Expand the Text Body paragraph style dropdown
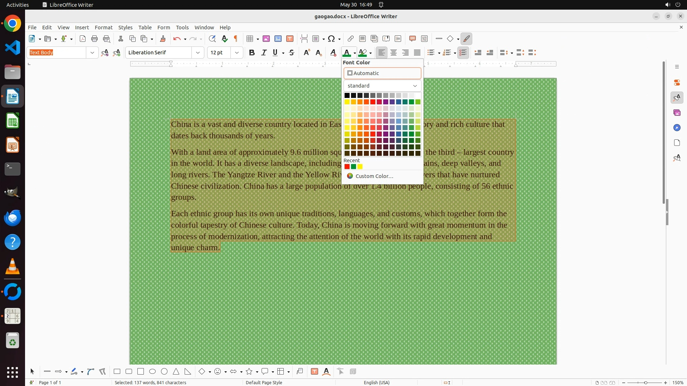Screen dimensions: 687x386 pyautogui.click(x=92, y=53)
